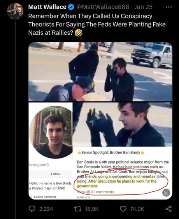Click the 18.9K retweet count
The width and height of the screenshot is (179, 219).
click(x=92, y=209)
